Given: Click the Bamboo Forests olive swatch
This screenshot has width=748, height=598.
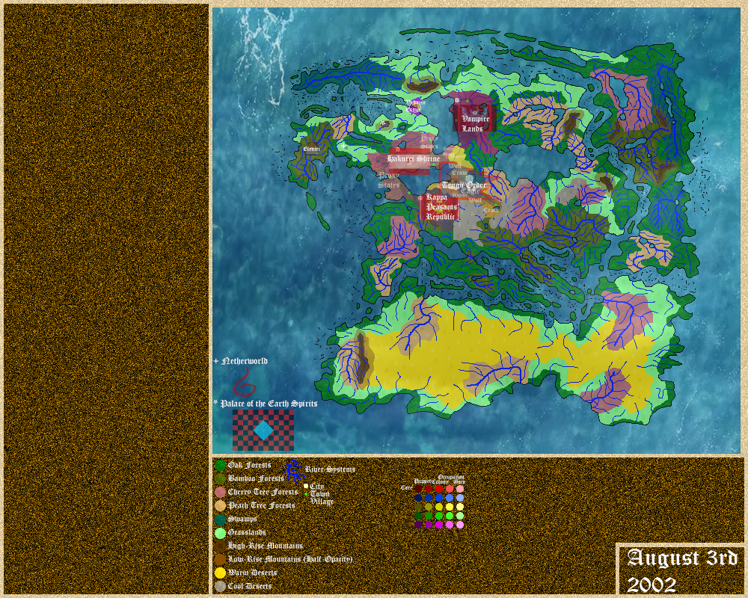Looking at the screenshot, I should [x=220, y=478].
